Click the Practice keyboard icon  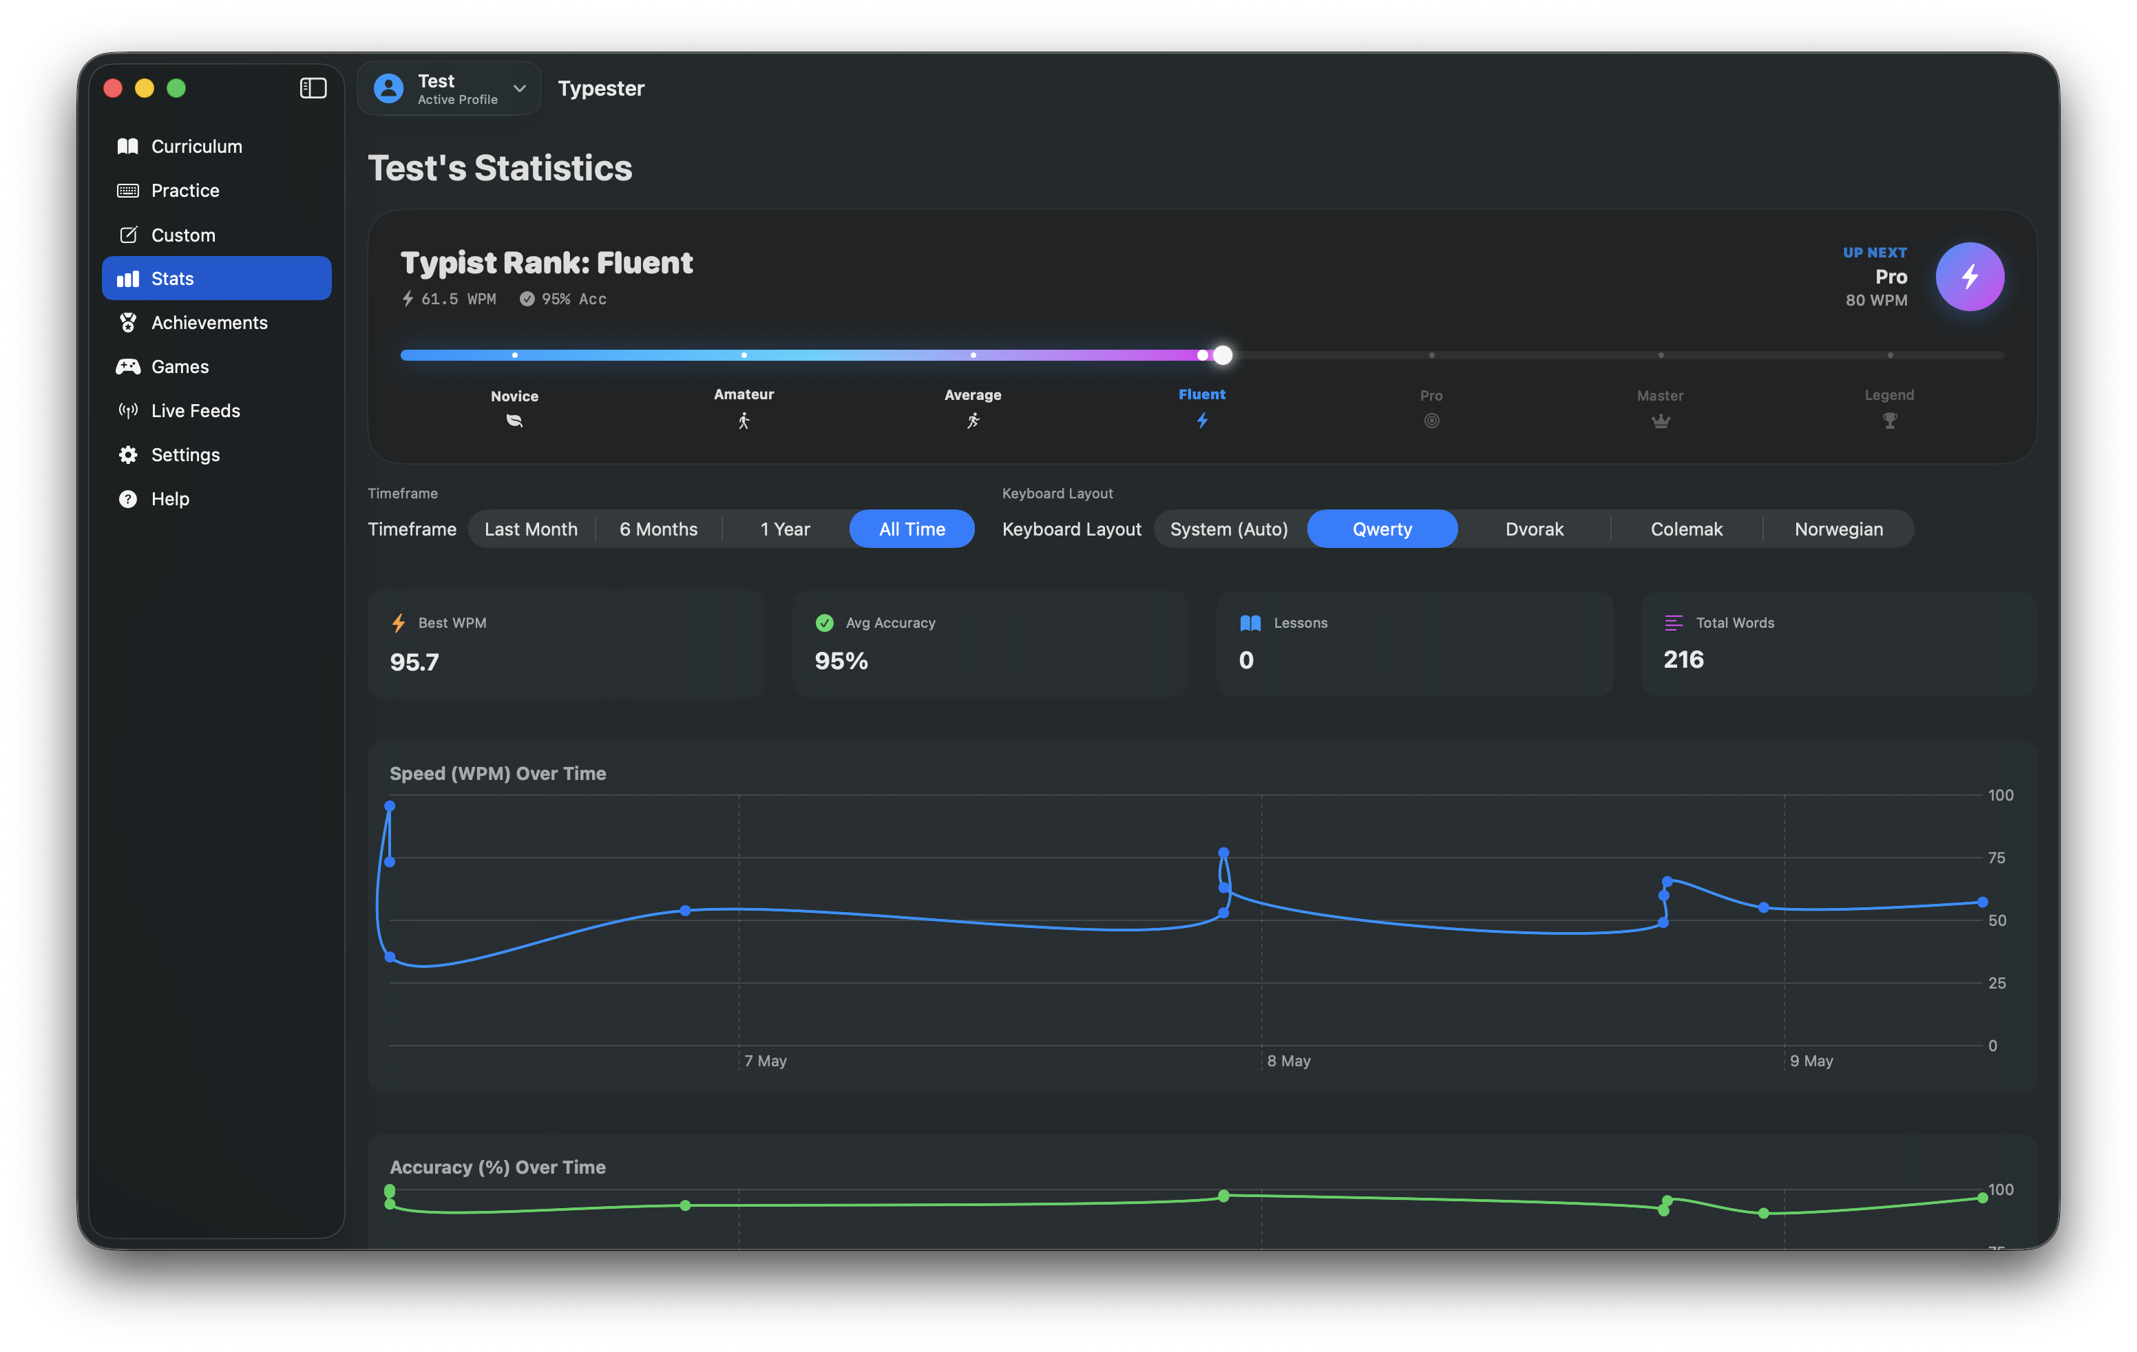[128, 191]
